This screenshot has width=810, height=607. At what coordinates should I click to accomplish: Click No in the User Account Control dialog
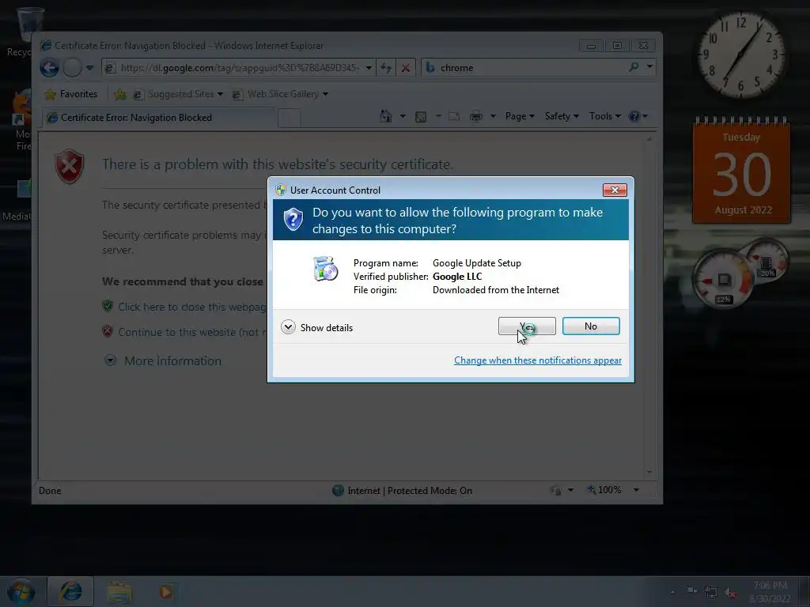click(x=591, y=326)
